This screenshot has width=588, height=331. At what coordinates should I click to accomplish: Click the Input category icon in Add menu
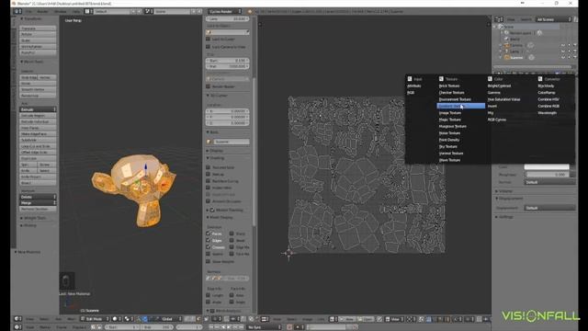click(410, 79)
